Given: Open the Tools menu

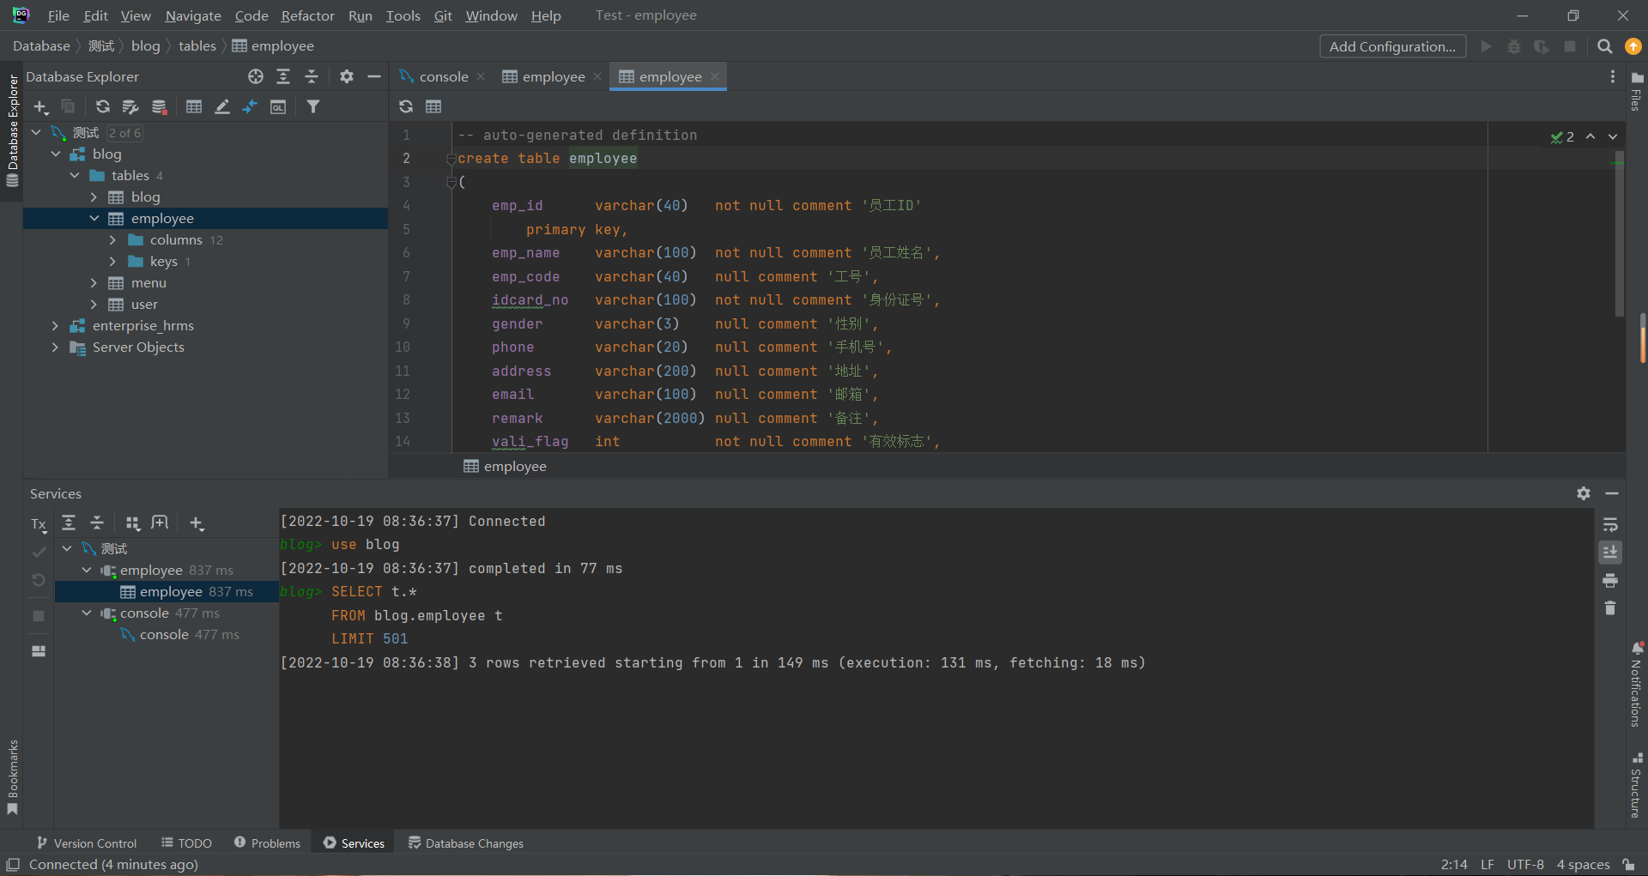Looking at the screenshot, I should (403, 15).
